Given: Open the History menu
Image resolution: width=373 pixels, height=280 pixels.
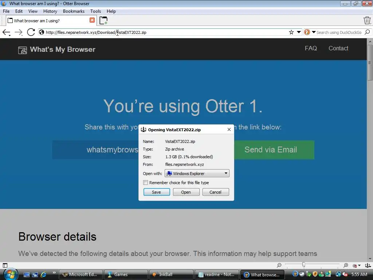Looking at the screenshot, I should point(50,11).
